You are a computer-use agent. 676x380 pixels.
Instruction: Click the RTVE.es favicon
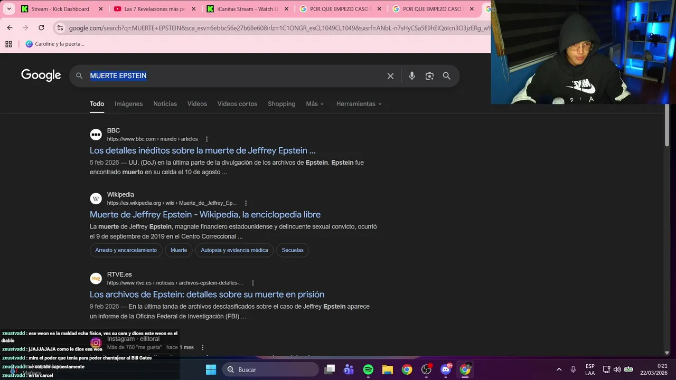(96, 278)
